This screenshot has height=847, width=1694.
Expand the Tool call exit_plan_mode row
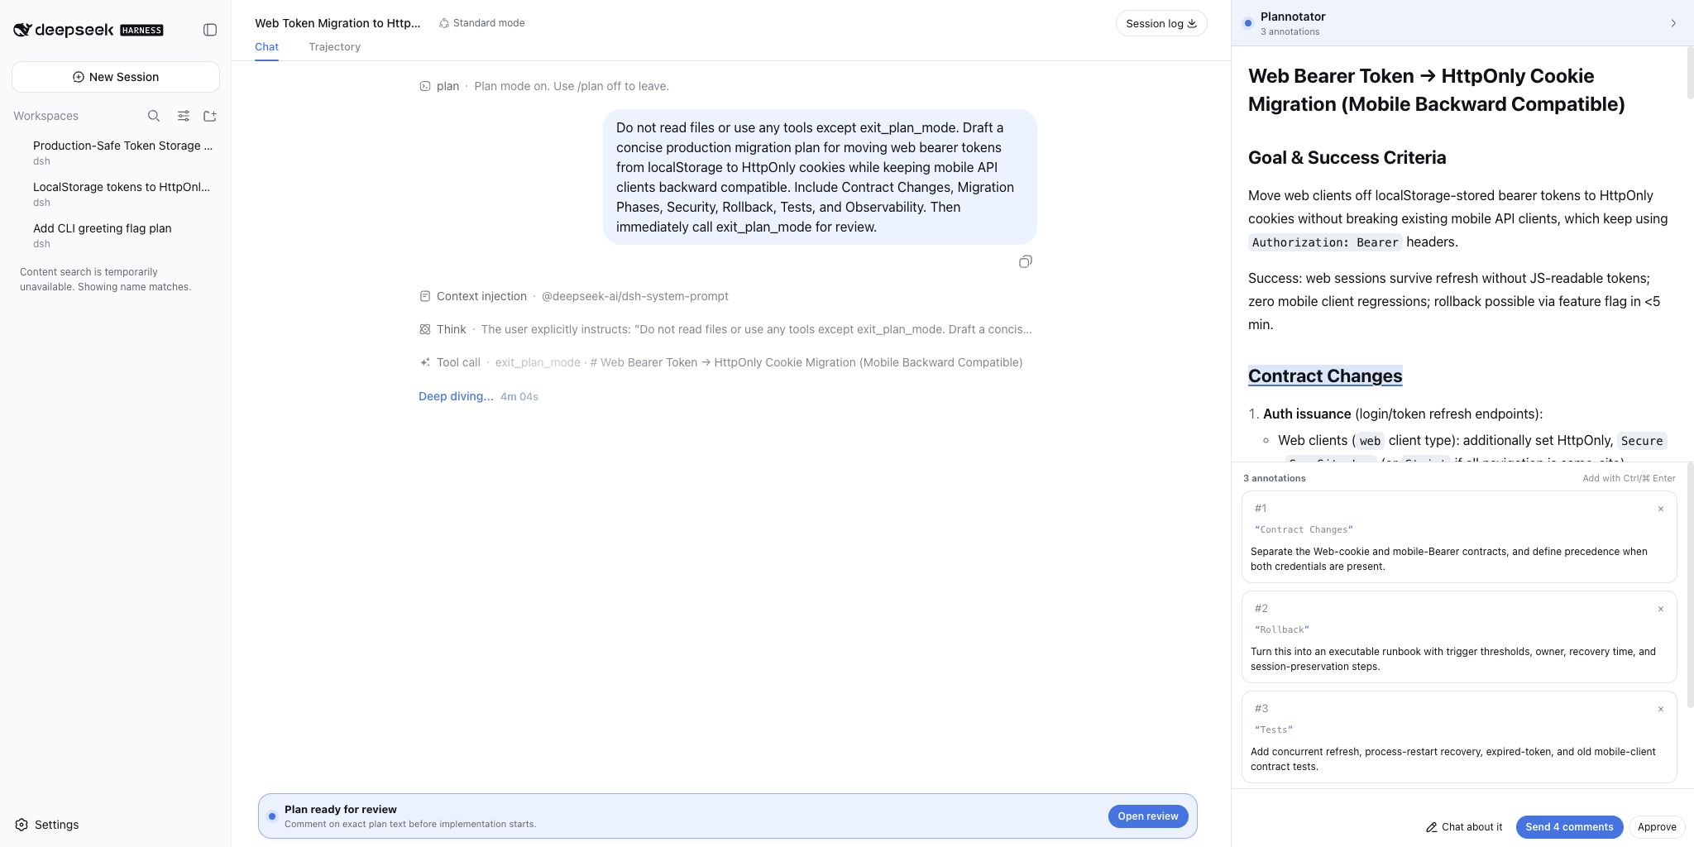[x=720, y=362]
